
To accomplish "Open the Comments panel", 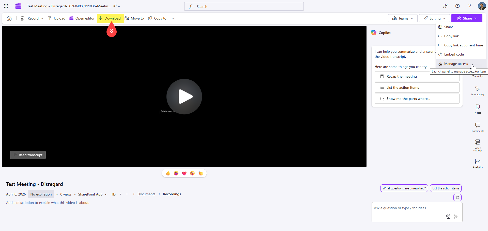I will click(478, 127).
